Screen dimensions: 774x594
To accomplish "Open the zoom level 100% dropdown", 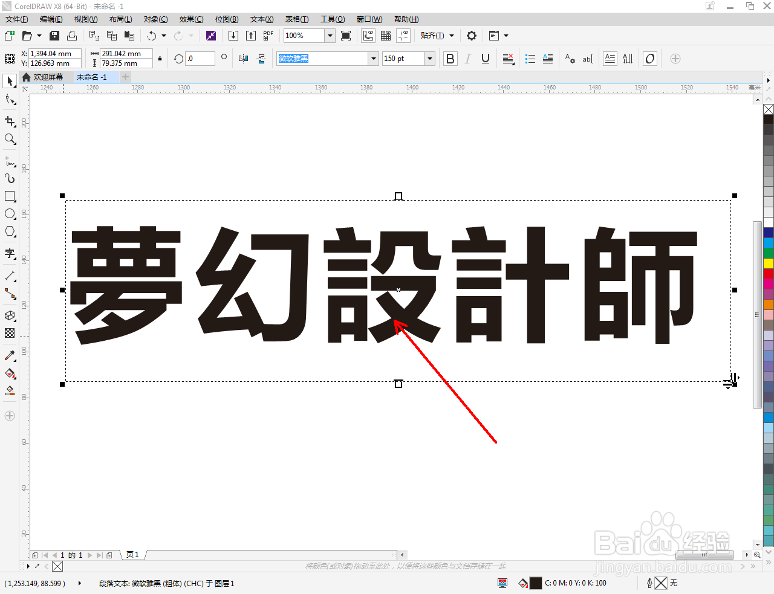I will tap(330, 36).
